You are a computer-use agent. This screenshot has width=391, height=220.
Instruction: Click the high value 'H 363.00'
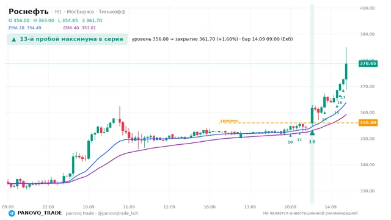pyautogui.click(x=43, y=20)
